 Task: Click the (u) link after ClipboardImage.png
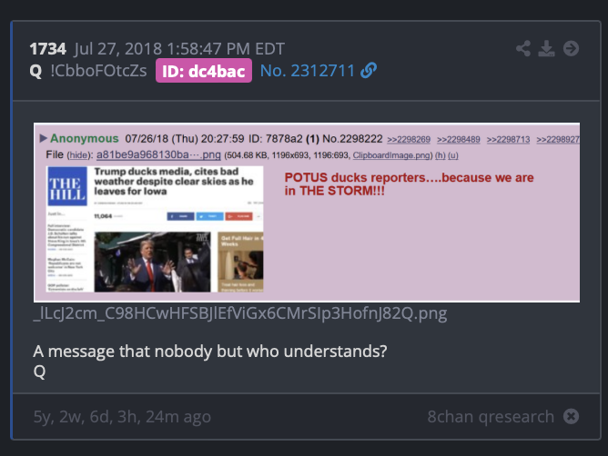[453, 155]
